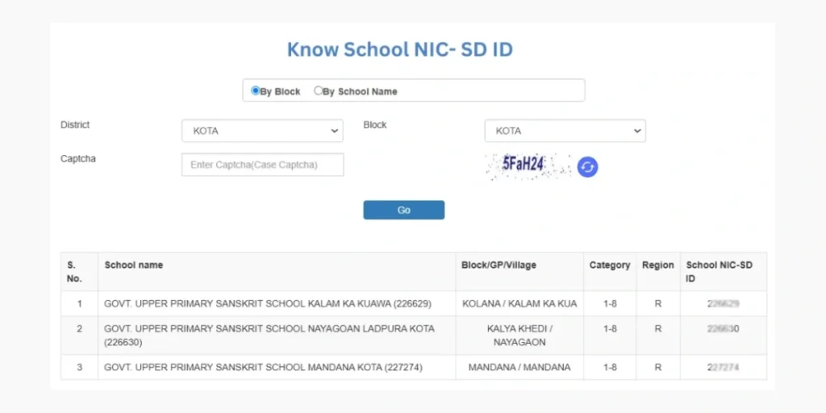
Task: Select school name MANDANA KOTA (227274)
Action: pos(264,367)
